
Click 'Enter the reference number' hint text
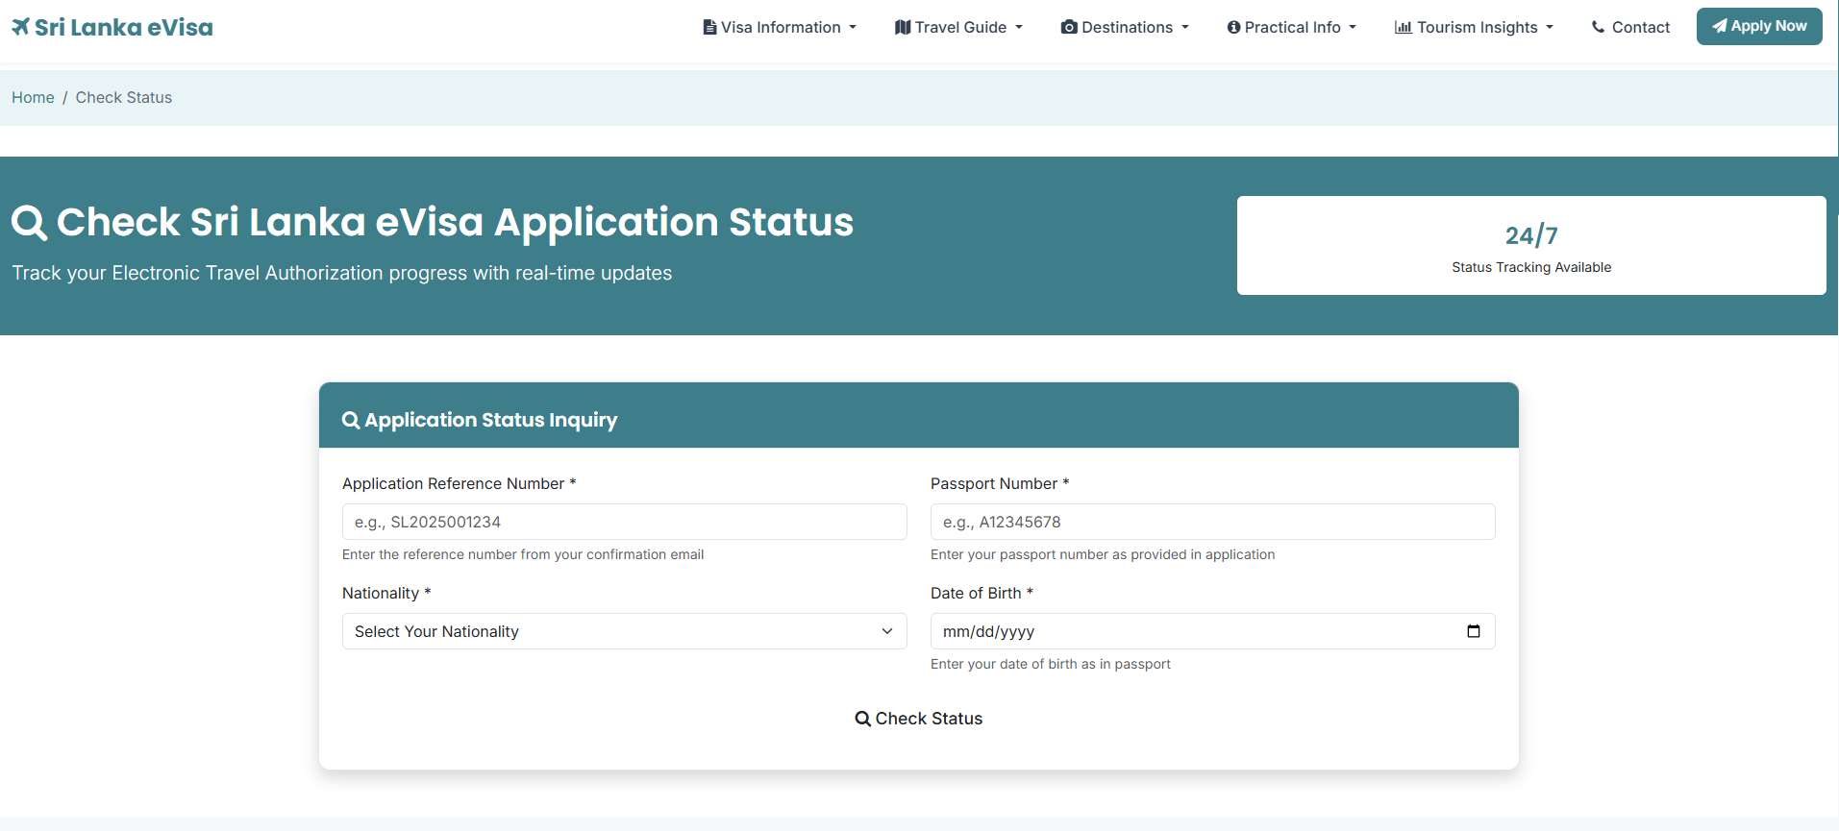tap(523, 554)
